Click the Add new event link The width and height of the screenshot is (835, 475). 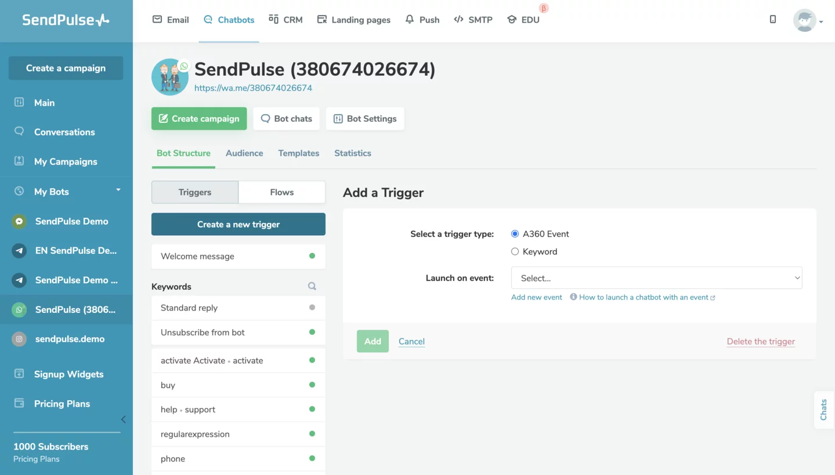(536, 297)
